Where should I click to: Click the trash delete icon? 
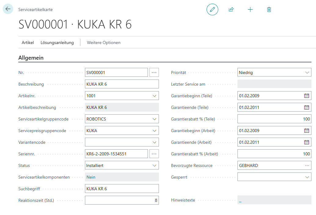click(269, 9)
